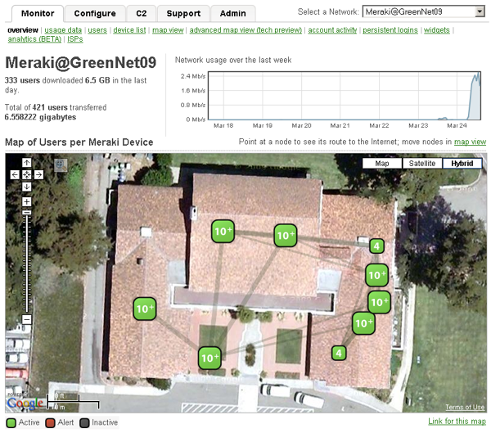Pan the map left with the arrow
The width and height of the screenshot is (491, 433).
click(15, 174)
